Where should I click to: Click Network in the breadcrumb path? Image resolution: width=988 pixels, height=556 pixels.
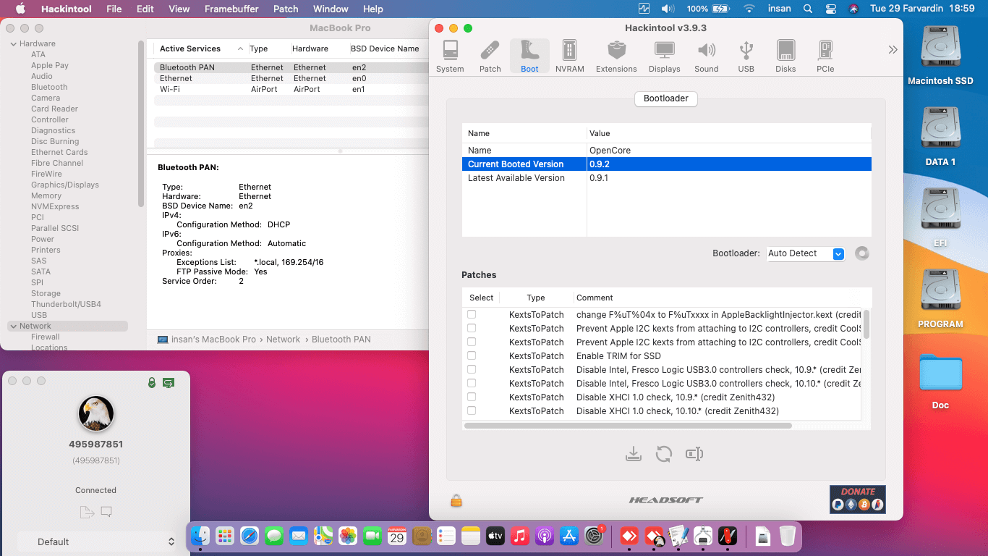coord(283,339)
